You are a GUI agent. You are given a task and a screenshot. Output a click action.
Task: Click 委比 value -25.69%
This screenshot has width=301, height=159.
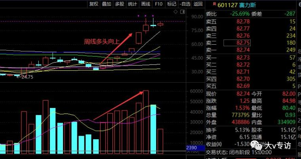(240, 14)
